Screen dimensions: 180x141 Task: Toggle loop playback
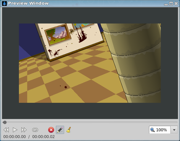(35, 130)
